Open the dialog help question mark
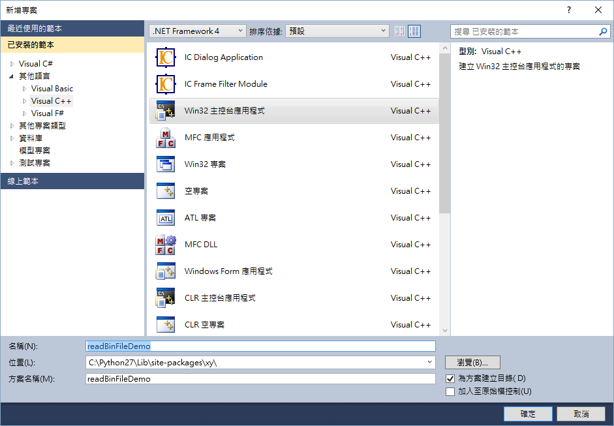This screenshot has width=614, height=426. coord(569,10)
